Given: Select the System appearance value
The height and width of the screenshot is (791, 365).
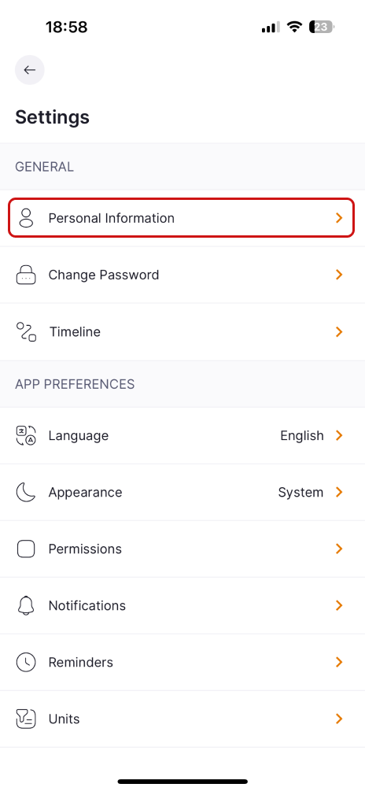Looking at the screenshot, I should pyautogui.click(x=300, y=492).
